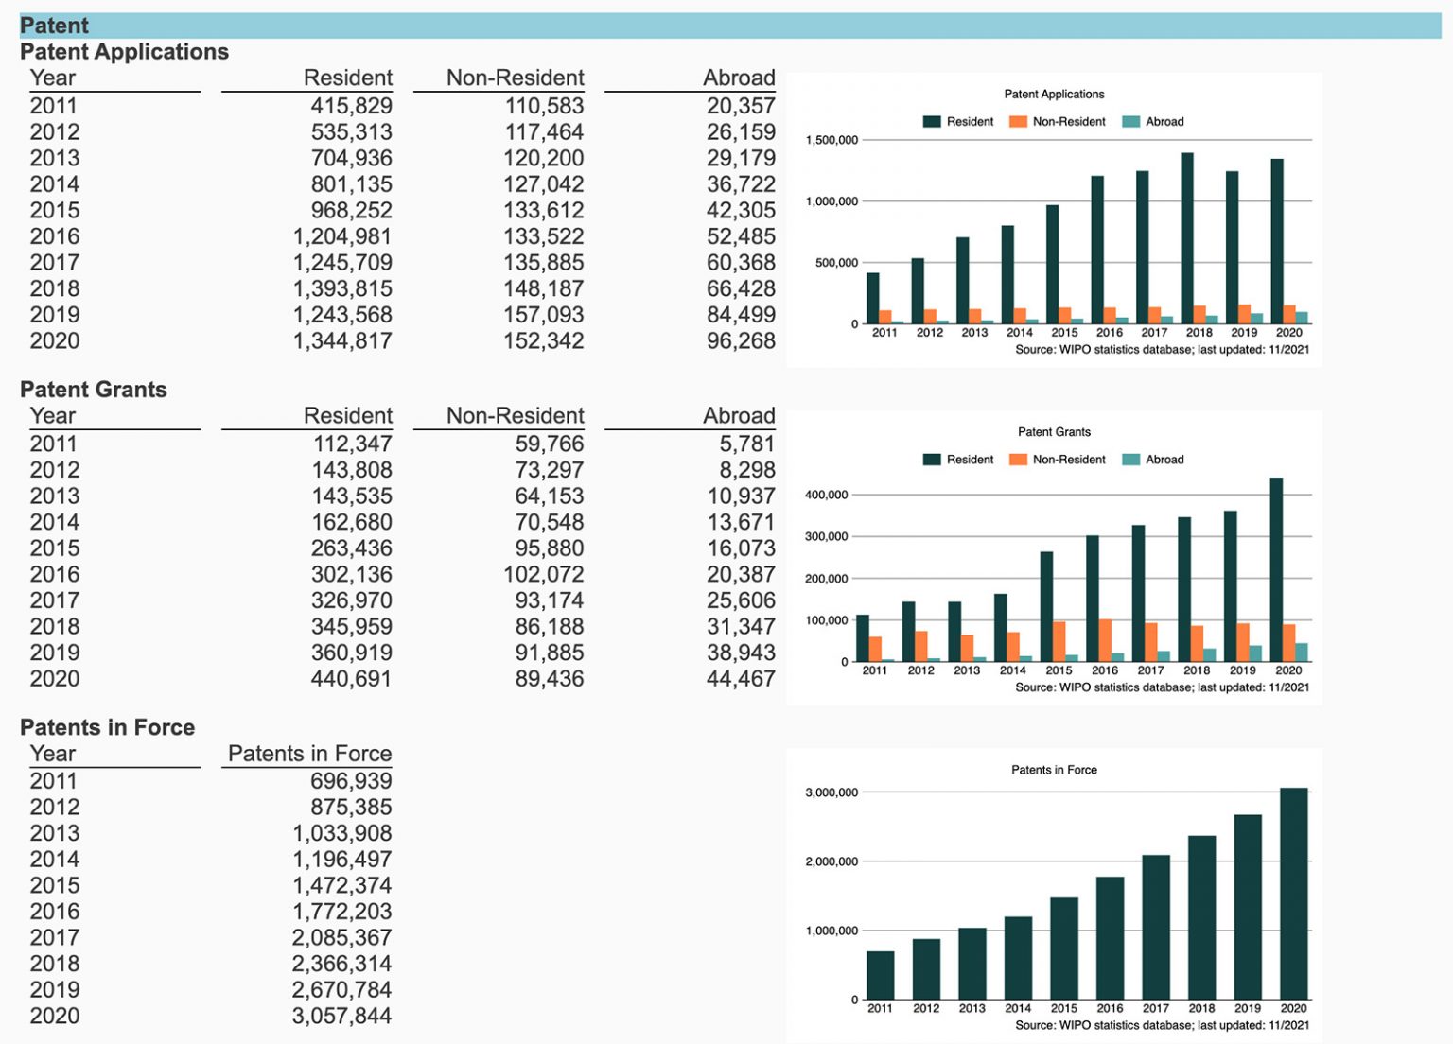Click the 2018 resident bar in Patent Applications chart
1453x1044 pixels.
coord(1187,238)
